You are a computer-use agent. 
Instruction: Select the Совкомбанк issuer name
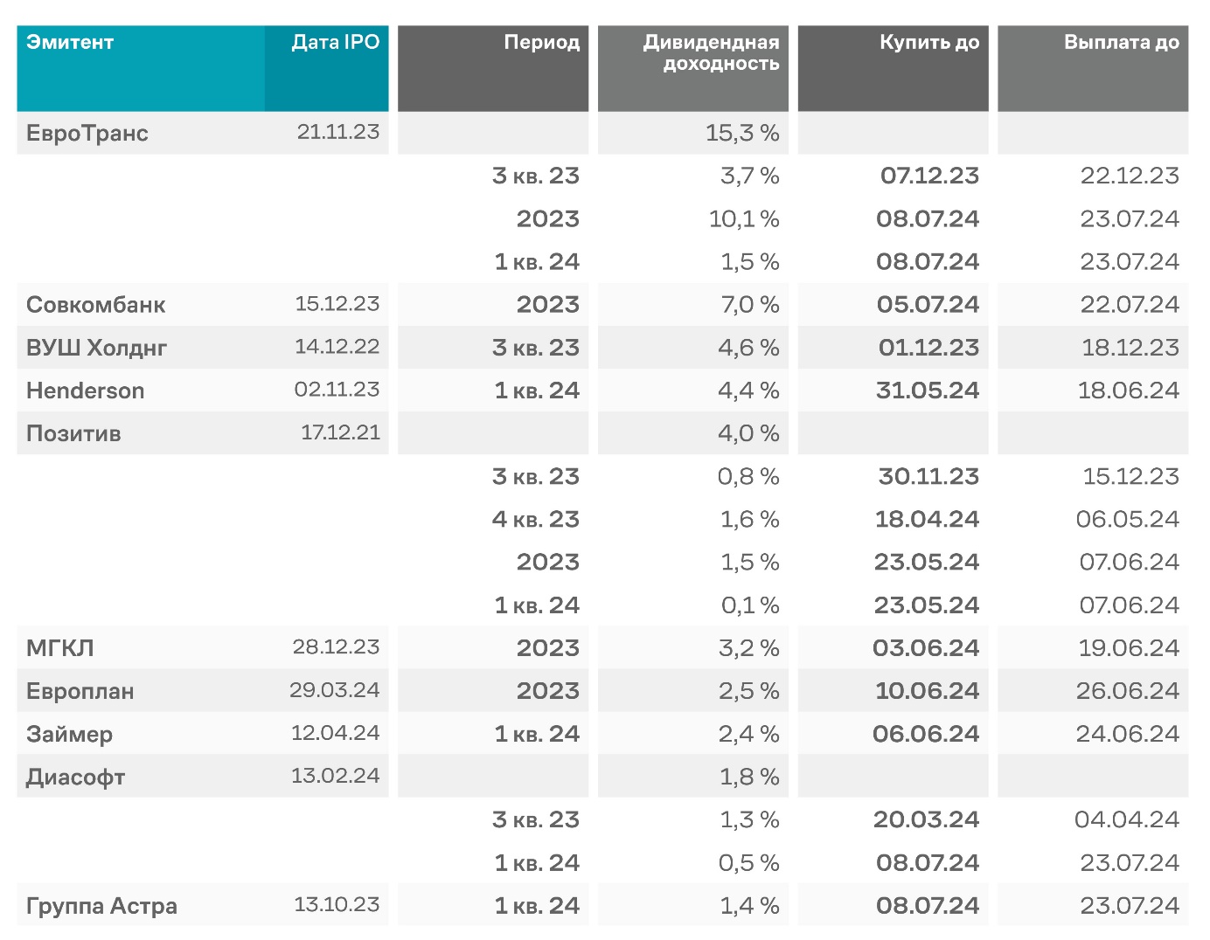[x=96, y=305]
